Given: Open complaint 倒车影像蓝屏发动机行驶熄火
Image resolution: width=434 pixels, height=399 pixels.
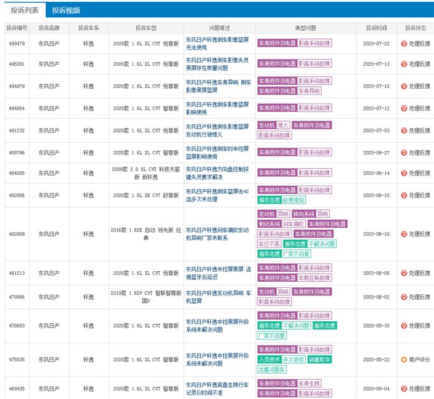Looking at the screenshot, I should tap(217, 130).
